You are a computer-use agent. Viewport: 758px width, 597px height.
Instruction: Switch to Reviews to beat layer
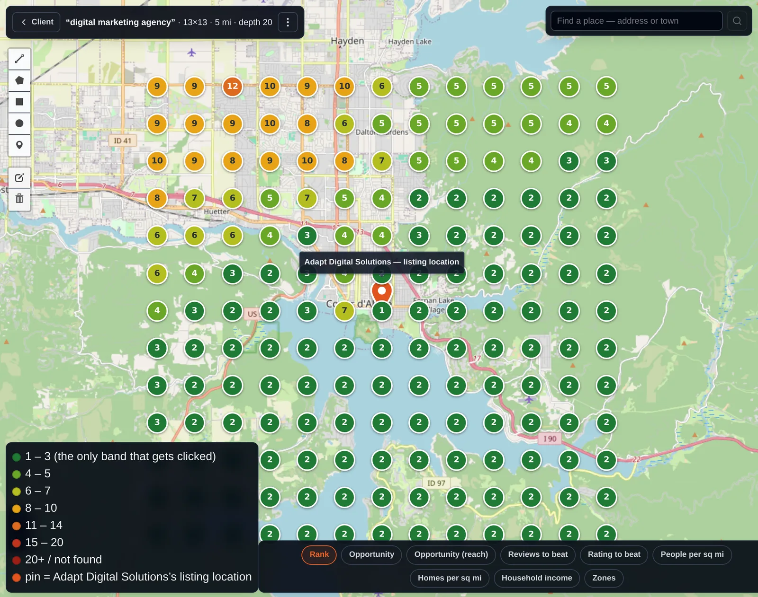[538, 554]
